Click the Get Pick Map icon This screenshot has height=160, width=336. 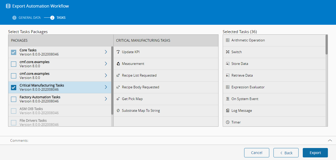[x=118, y=99]
